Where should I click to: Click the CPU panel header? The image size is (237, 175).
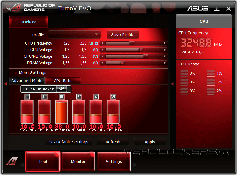point(204,21)
